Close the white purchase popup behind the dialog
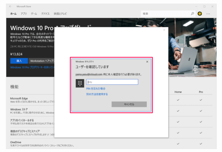The height and width of the screenshot is (152, 222). tap(164, 30)
